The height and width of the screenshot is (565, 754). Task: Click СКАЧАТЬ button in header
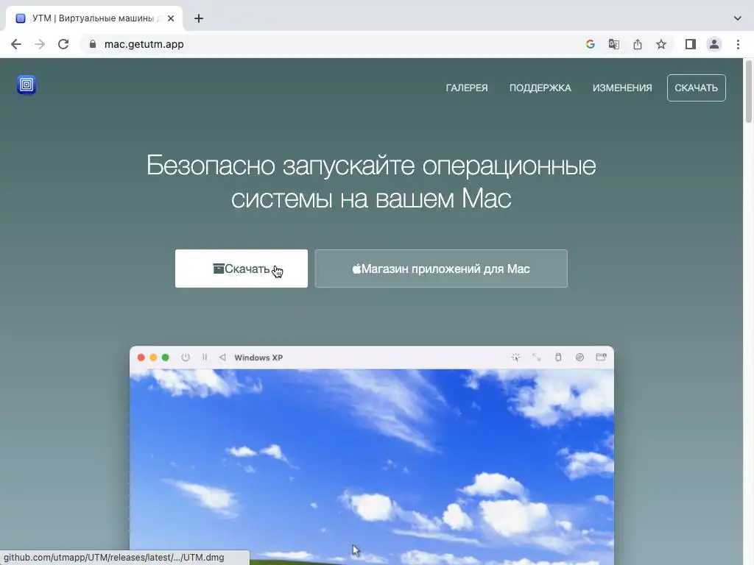point(697,88)
